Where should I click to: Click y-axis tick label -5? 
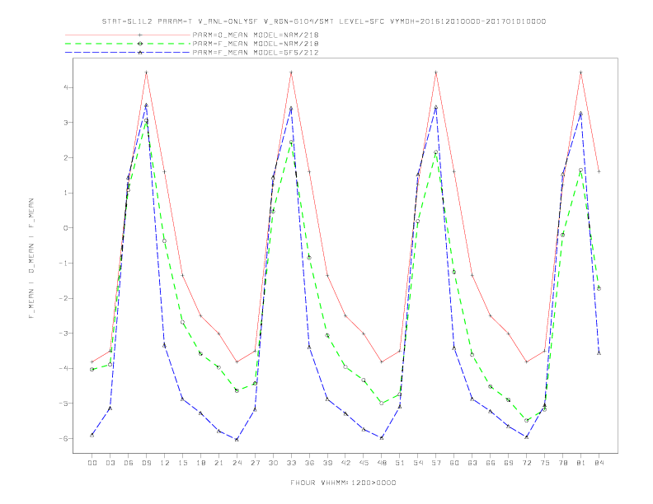63,404
